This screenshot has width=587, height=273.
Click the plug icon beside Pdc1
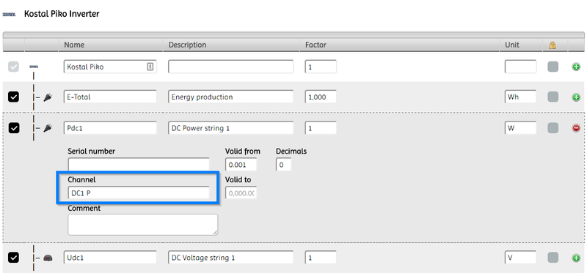[x=48, y=128]
